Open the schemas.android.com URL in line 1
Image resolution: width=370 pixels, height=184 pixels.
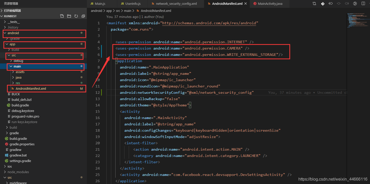[x=209, y=23]
